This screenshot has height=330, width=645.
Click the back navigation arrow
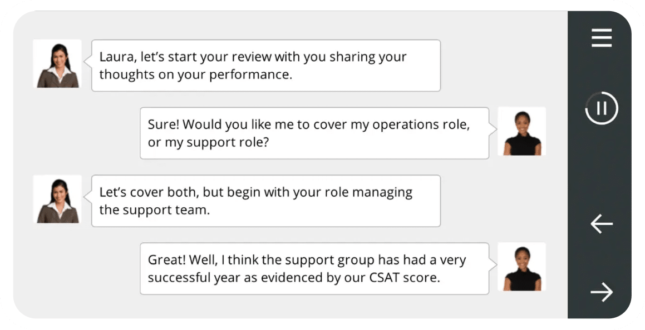(601, 224)
